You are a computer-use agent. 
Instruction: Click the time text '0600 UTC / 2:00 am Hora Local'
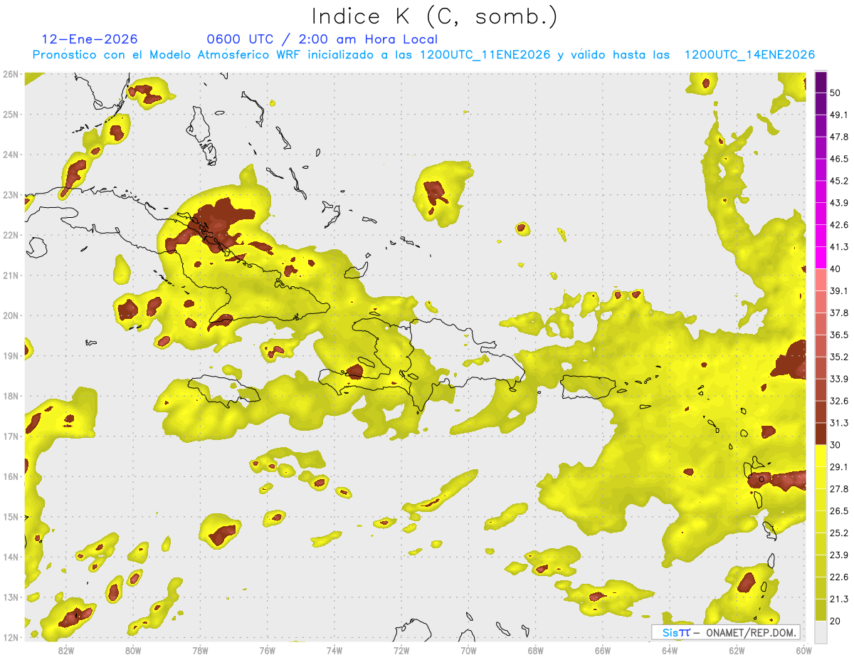(x=322, y=39)
